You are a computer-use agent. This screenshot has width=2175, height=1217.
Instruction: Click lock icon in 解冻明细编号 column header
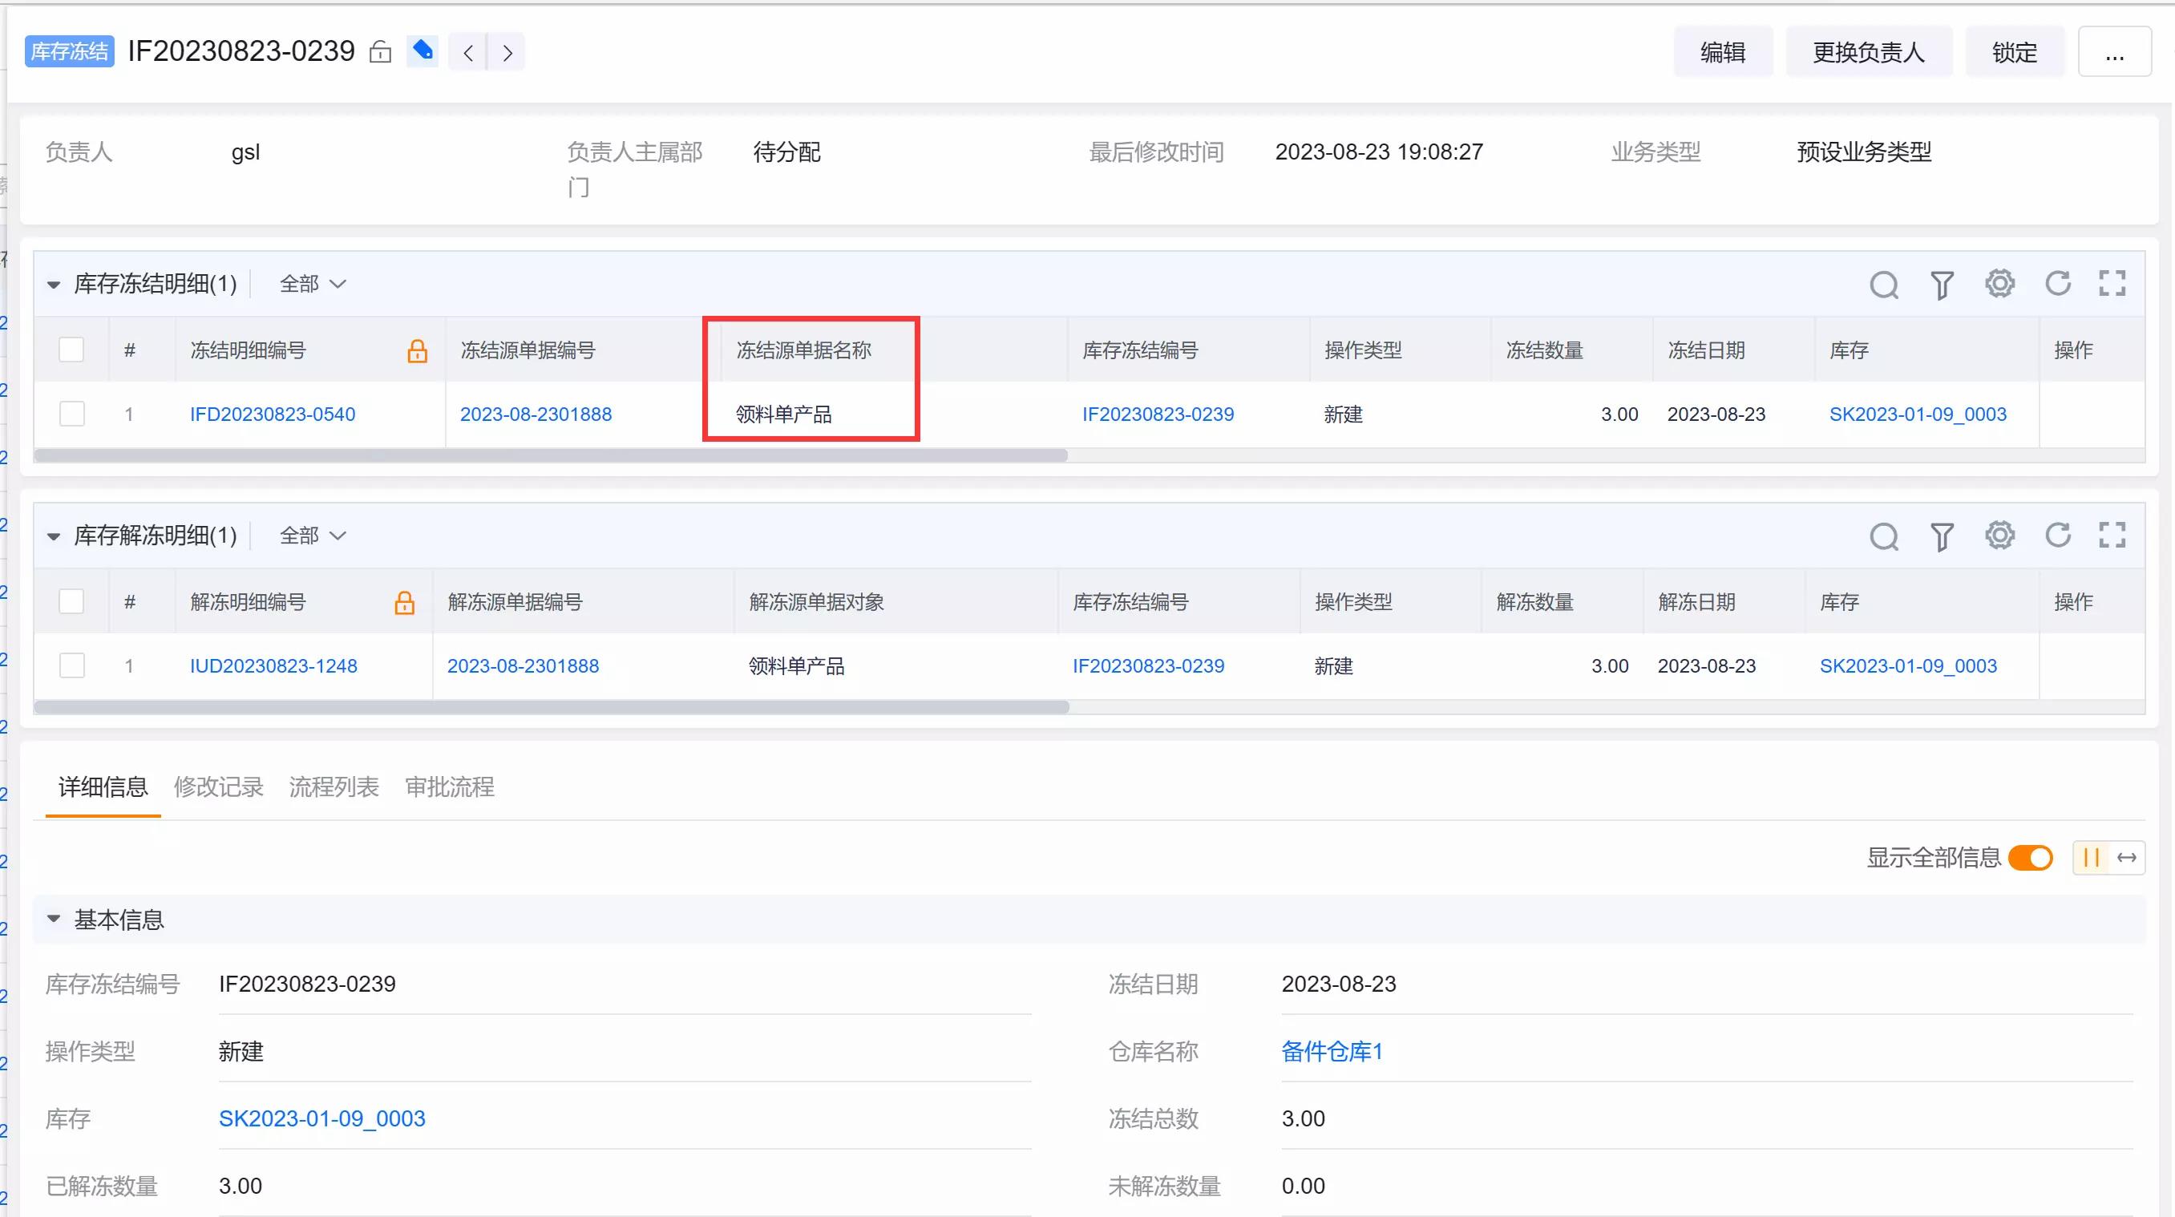click(x=404, y=602)
